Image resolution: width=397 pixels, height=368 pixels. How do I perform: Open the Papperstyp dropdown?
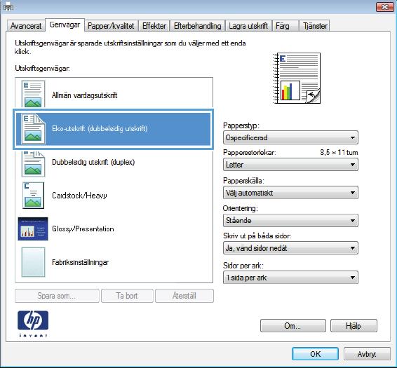pos(290,137)
